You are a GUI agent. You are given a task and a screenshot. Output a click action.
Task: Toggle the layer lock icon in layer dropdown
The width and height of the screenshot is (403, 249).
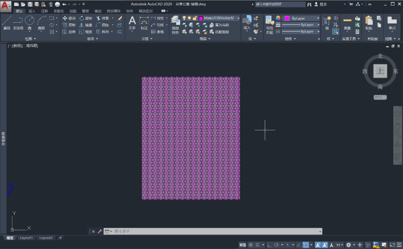(x=195, y=18)
